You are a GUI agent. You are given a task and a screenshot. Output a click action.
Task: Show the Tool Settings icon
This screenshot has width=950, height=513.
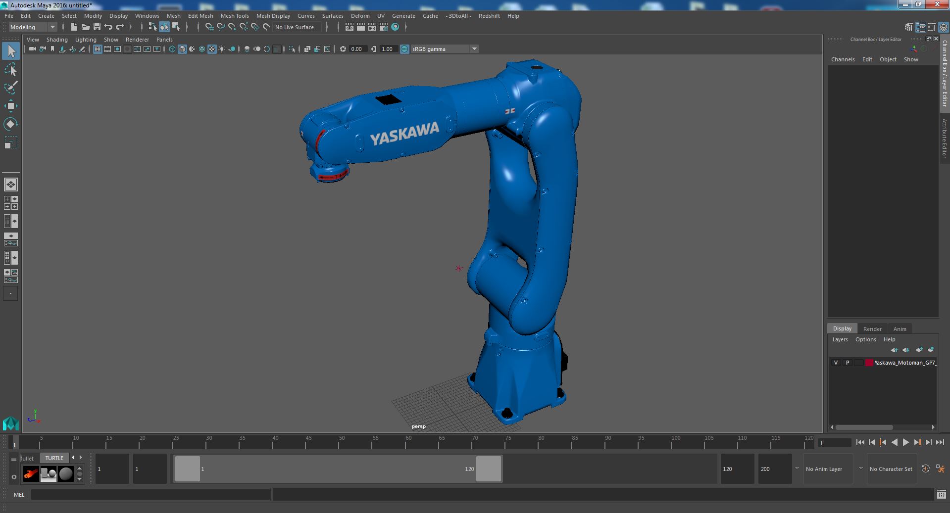point(932,27)
